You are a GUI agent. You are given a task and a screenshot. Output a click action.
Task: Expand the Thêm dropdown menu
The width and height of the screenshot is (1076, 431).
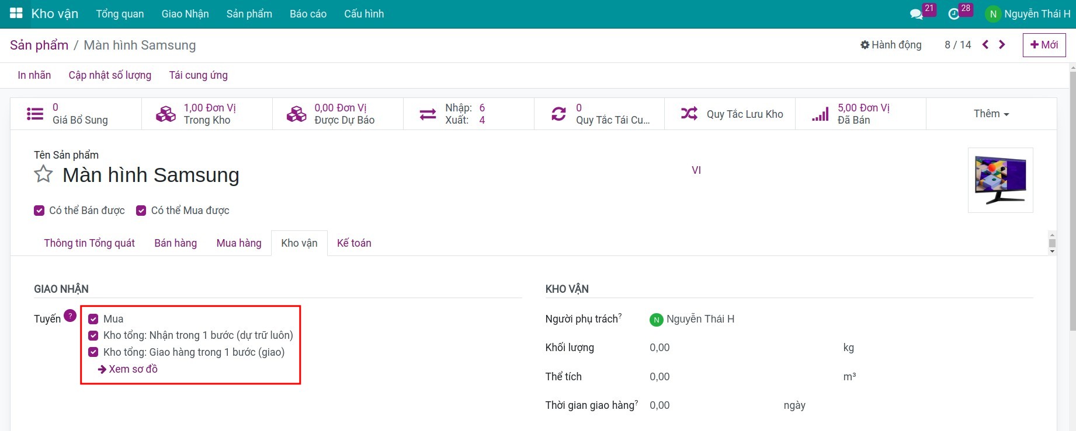pyautogui.click(x=991, y=114)
